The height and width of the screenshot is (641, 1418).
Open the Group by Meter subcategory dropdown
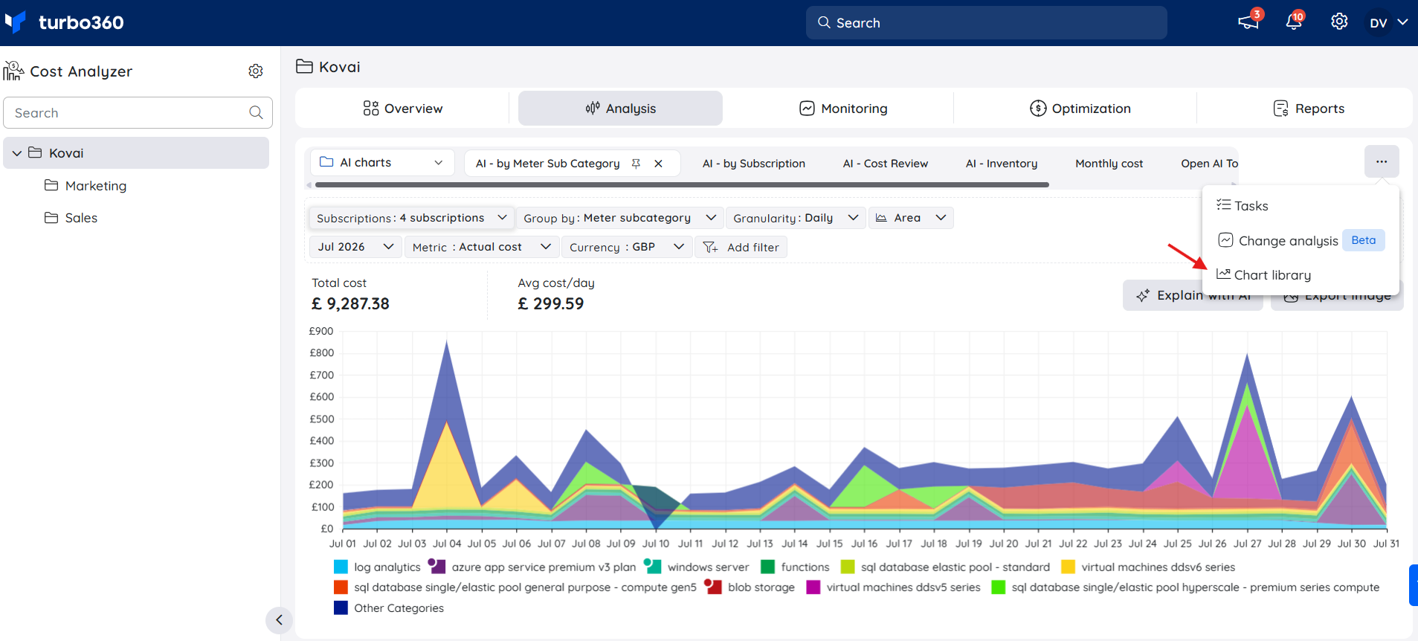(619, 218)
